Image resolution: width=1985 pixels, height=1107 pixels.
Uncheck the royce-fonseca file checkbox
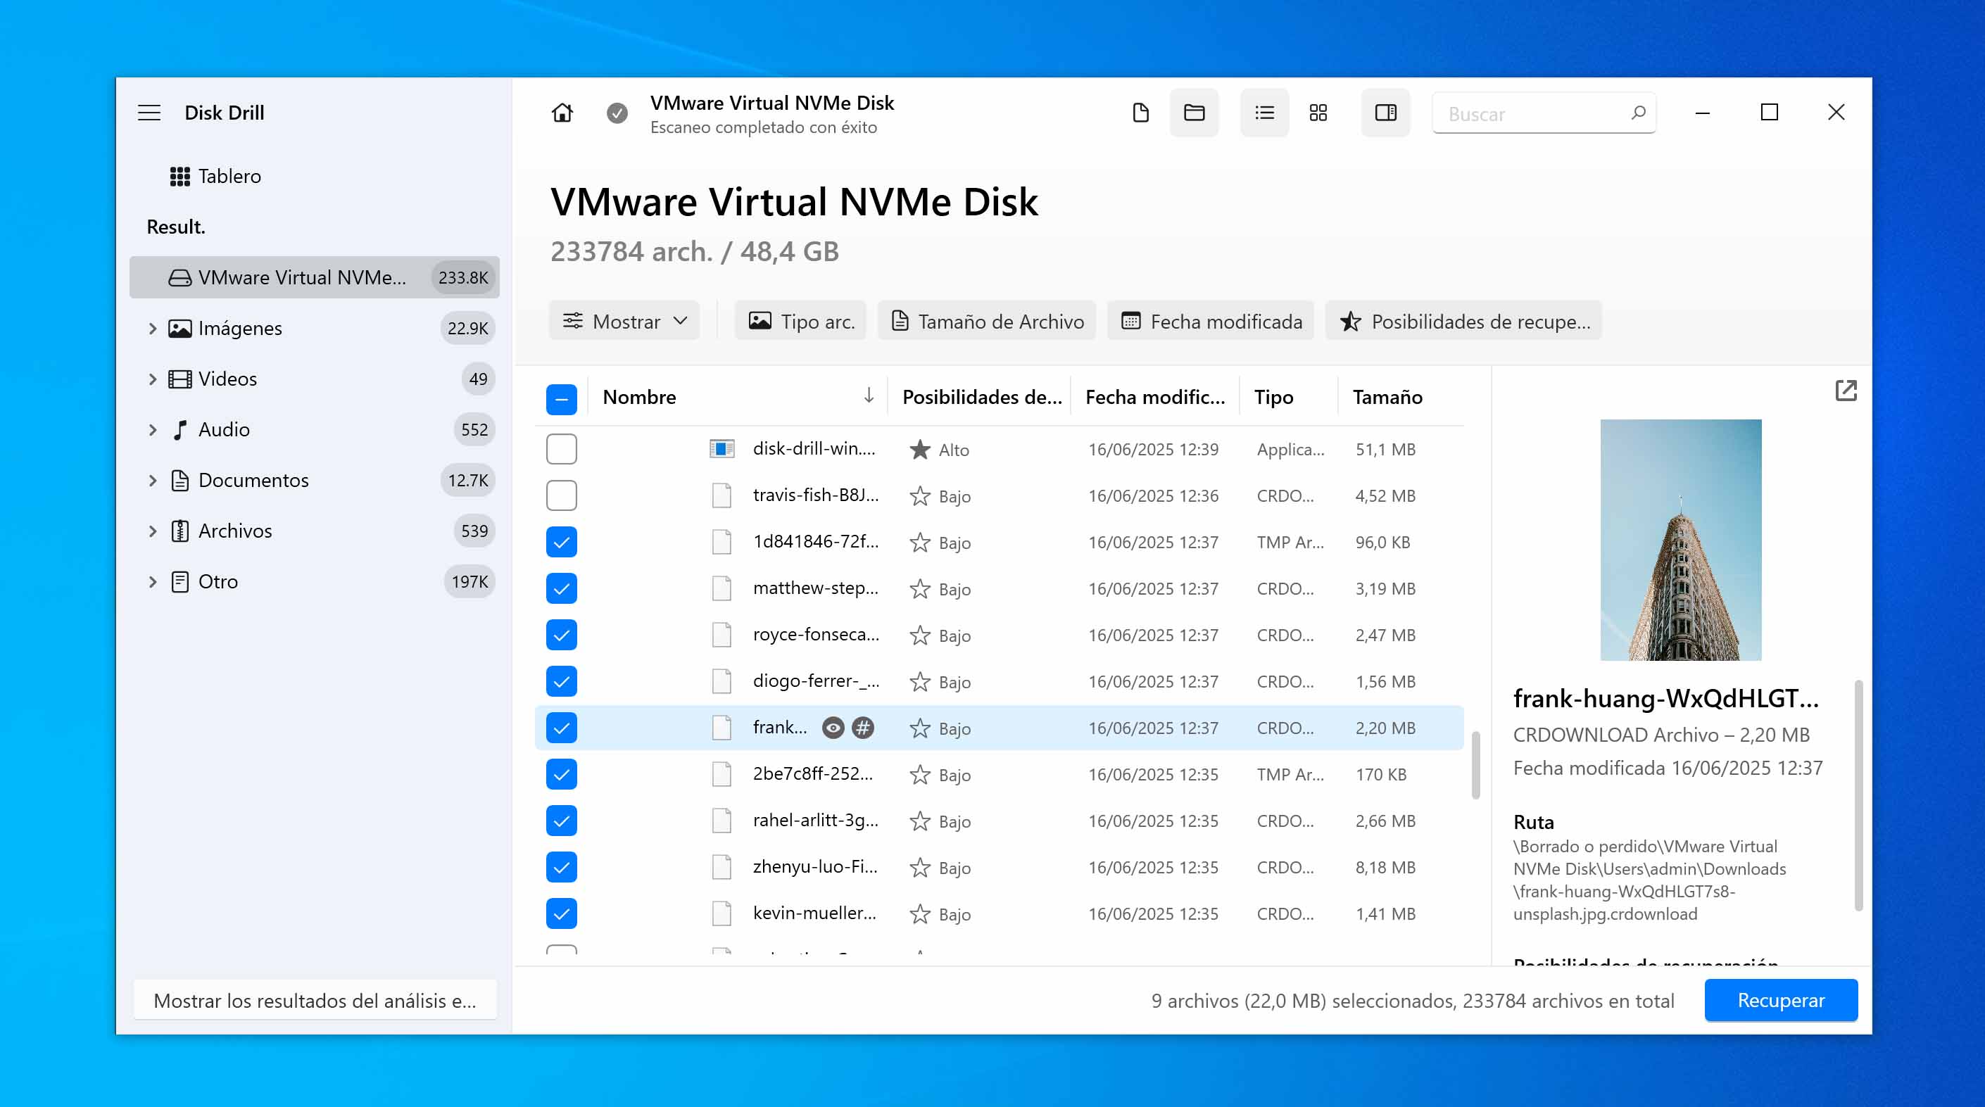coord(561,635)
